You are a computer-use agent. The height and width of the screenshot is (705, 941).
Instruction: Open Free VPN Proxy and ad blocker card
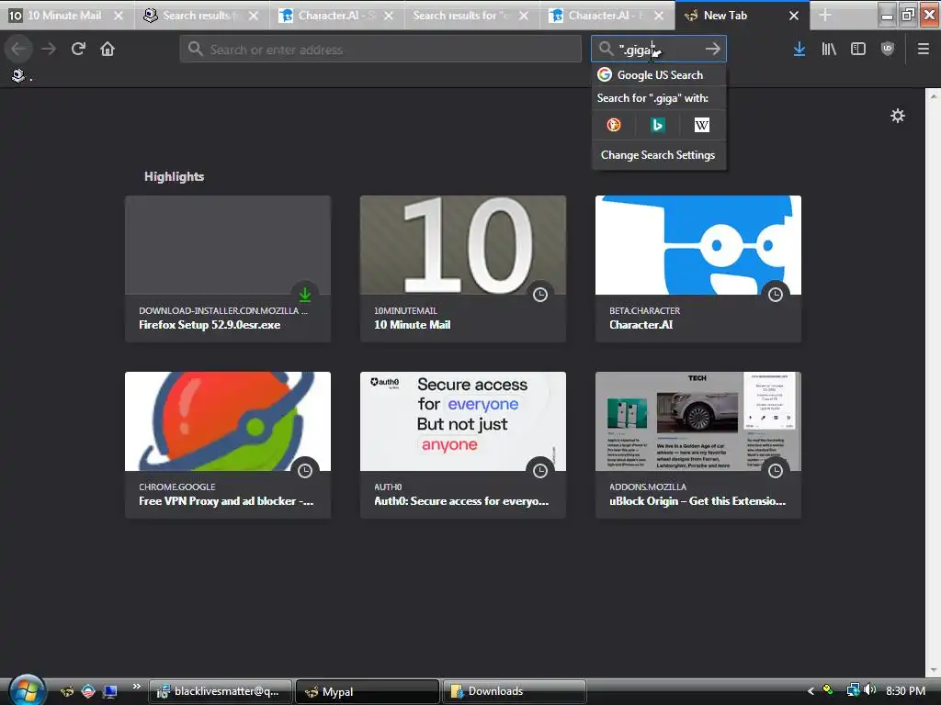(x=228, y=445)
